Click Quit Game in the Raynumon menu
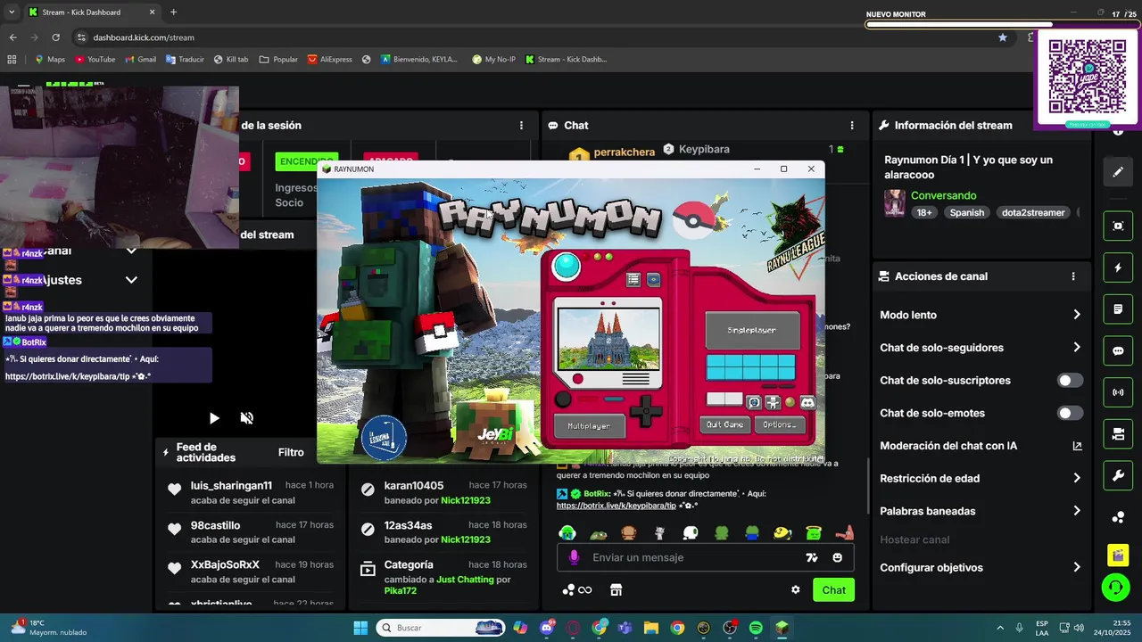 pyautogui.click(x=725, y=425)
